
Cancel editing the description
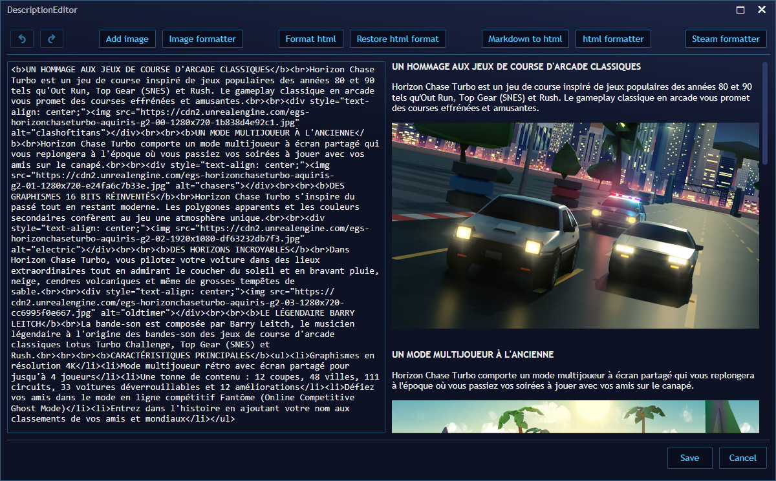click(742, 458)
